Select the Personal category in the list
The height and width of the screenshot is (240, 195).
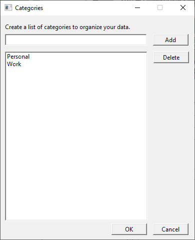(18, 57)
